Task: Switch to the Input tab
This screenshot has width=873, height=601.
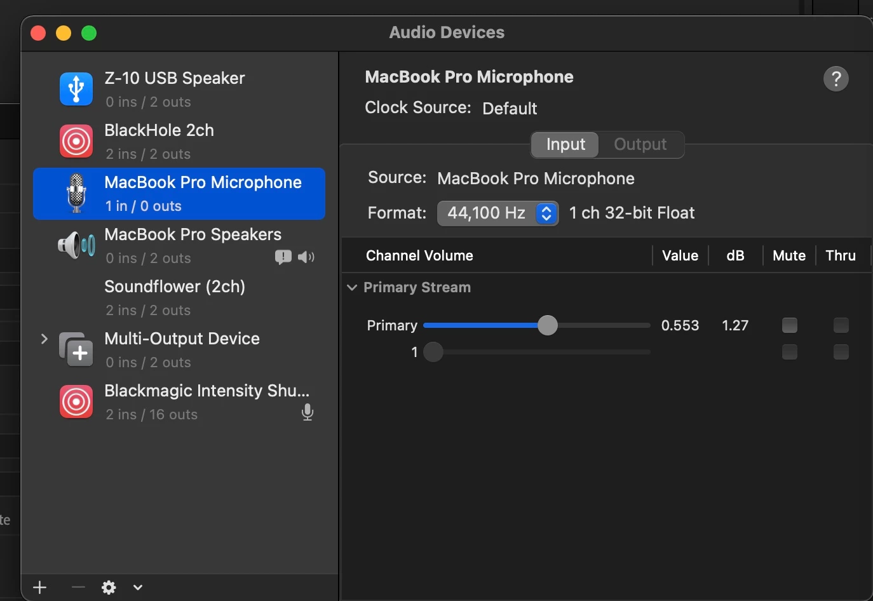Action: pos(565,144)
